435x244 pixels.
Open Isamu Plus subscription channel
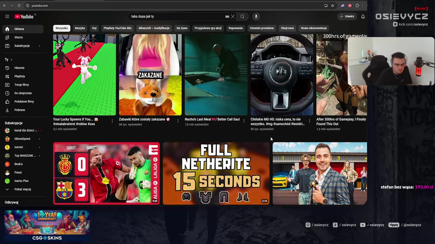(x=23, y=181)
